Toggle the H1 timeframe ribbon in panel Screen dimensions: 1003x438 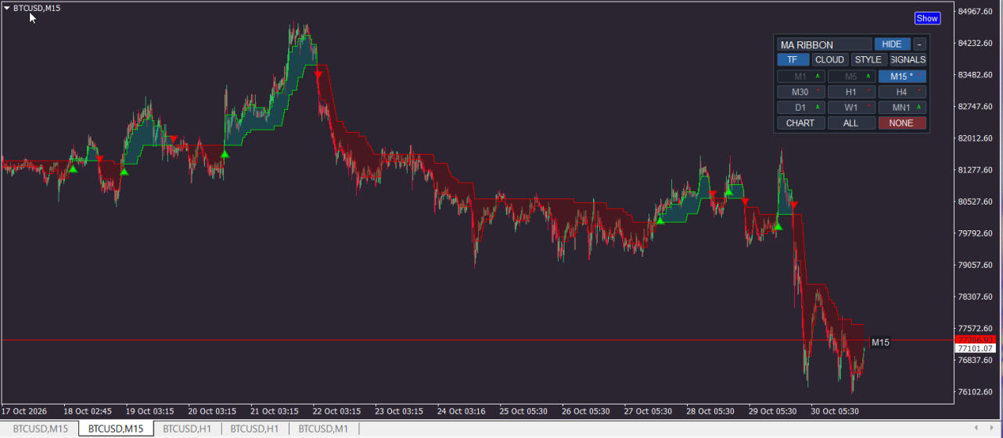coord(851,92)
